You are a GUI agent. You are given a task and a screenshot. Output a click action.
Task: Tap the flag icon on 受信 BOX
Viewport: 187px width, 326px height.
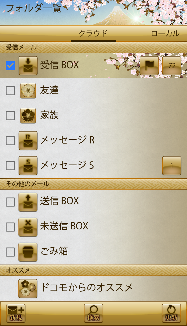click(x=149, y=66)
